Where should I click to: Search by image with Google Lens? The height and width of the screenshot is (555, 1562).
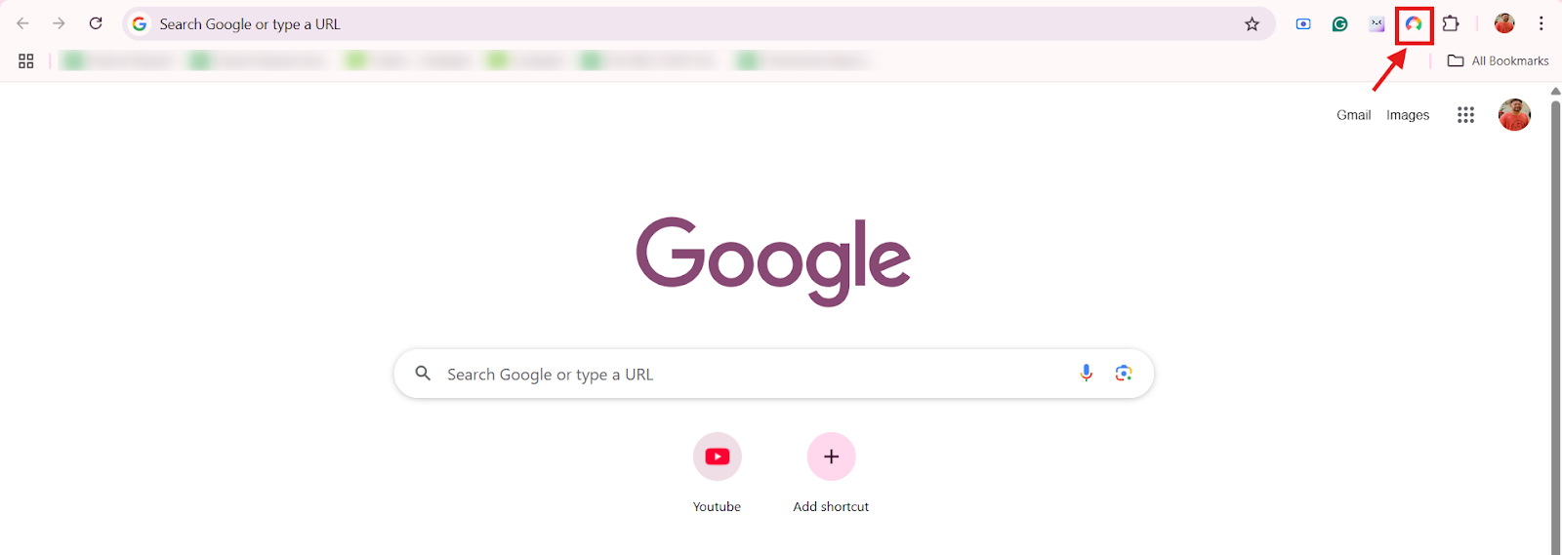(x=1124, y=374)
